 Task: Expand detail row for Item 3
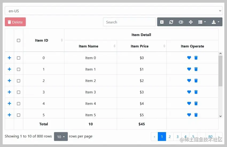click(x=9, y=92)
